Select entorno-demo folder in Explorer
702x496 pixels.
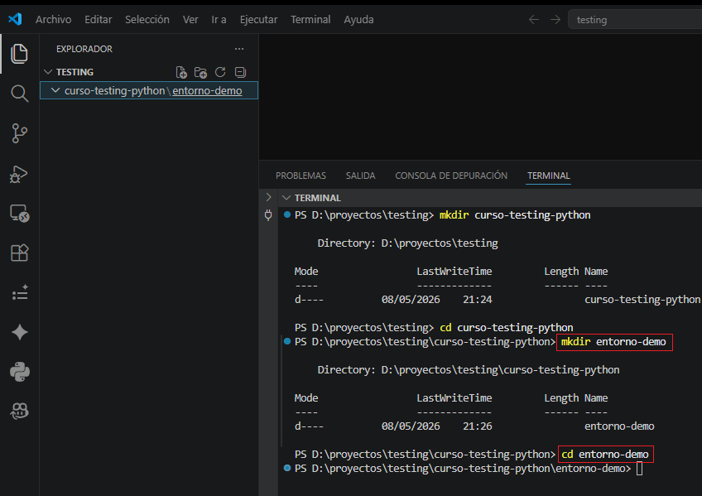click(x=207, y=91)
